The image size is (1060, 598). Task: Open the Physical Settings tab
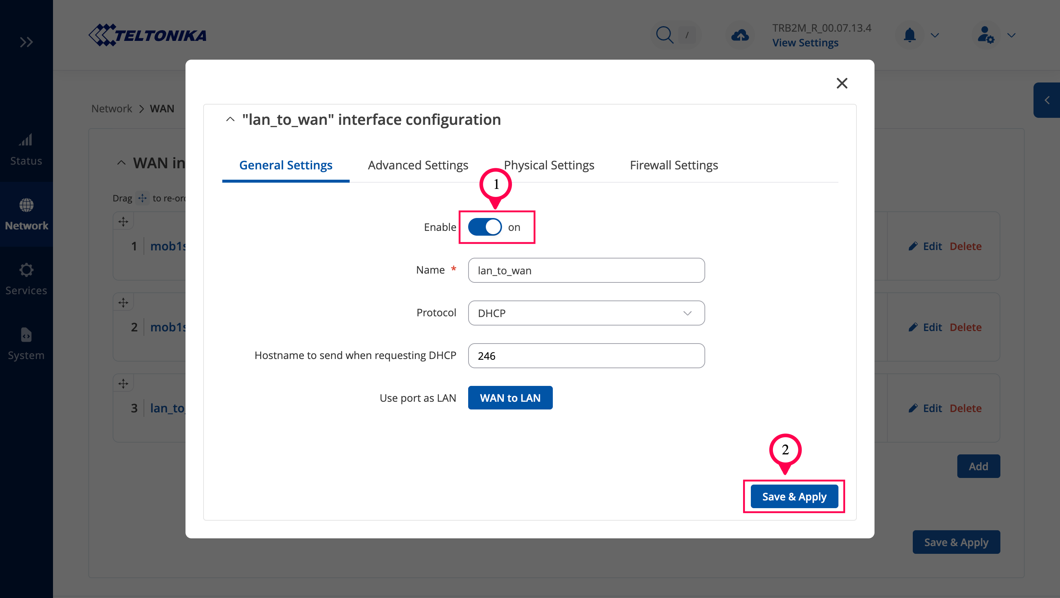point(548,165)
